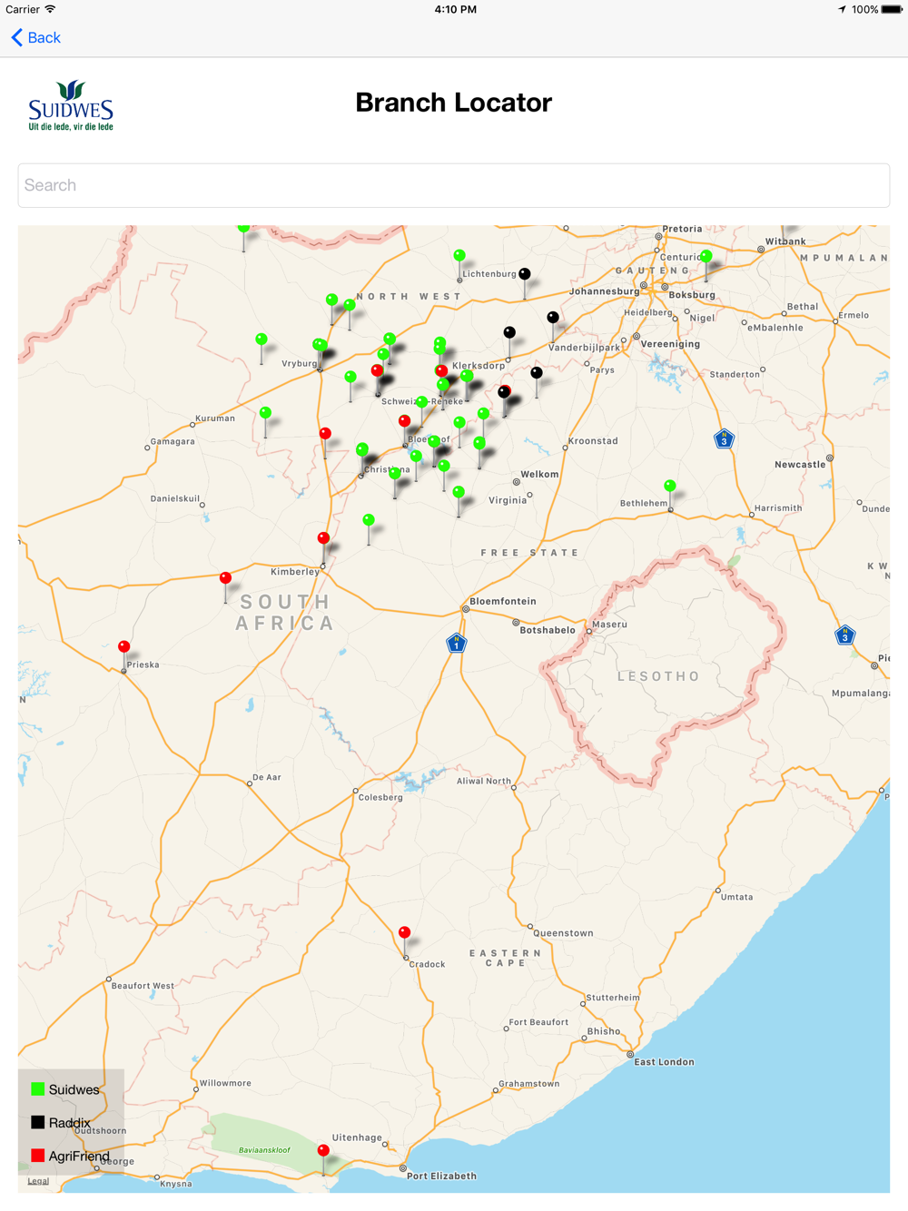
Task: Tap the Danielskuil town label
Action: click(175, 498)
